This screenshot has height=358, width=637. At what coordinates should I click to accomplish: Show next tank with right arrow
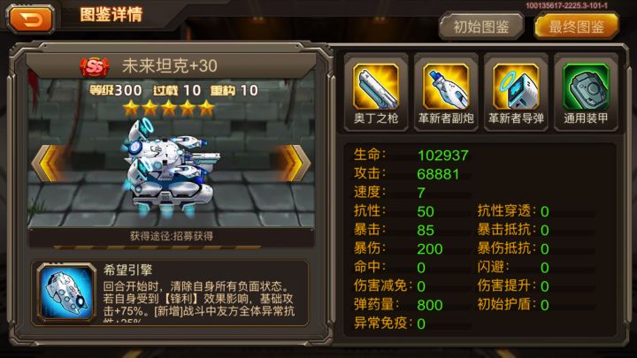pos(295,163)
